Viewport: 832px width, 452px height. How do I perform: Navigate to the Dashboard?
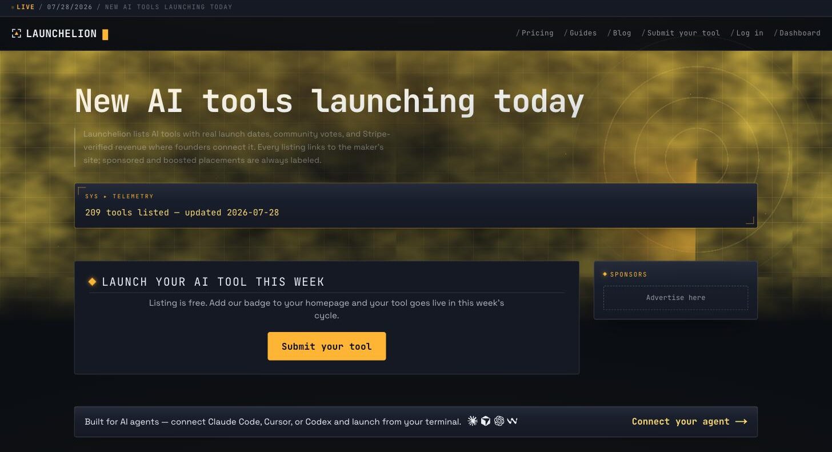pos(798,33)
